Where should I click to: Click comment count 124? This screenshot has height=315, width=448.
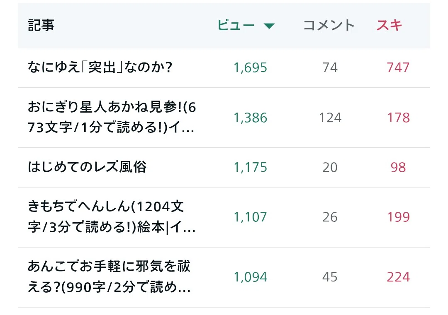[330, 118]
